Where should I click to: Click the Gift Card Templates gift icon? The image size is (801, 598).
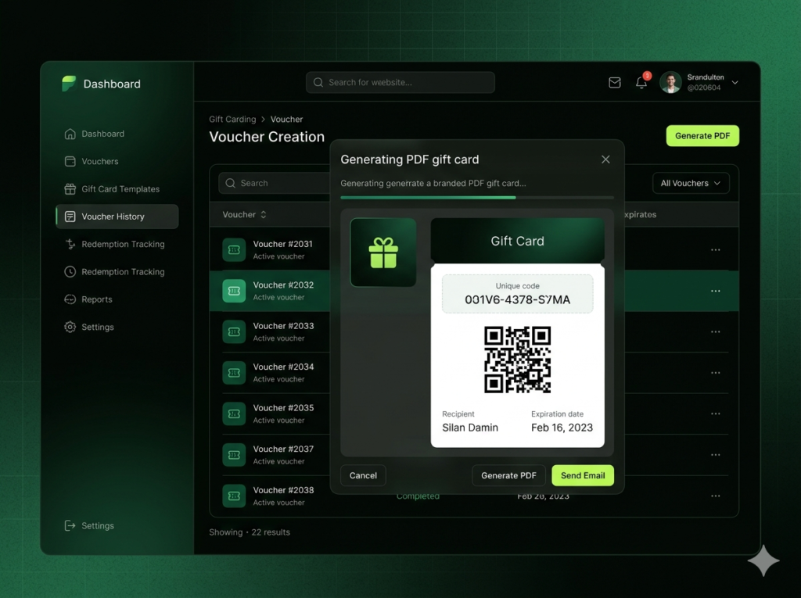70,189
